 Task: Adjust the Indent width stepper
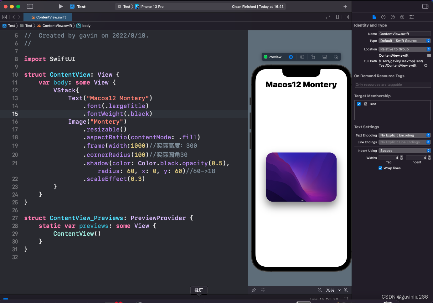429,158
